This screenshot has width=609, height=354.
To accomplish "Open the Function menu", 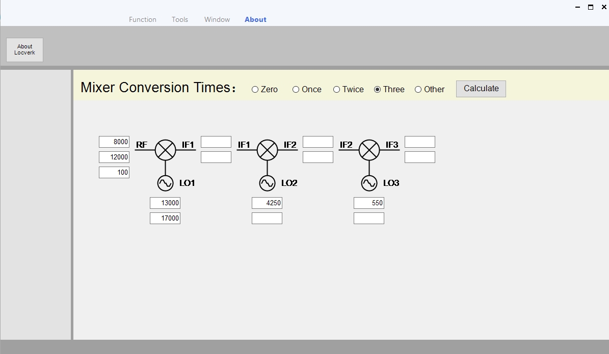I will point(143,19).
